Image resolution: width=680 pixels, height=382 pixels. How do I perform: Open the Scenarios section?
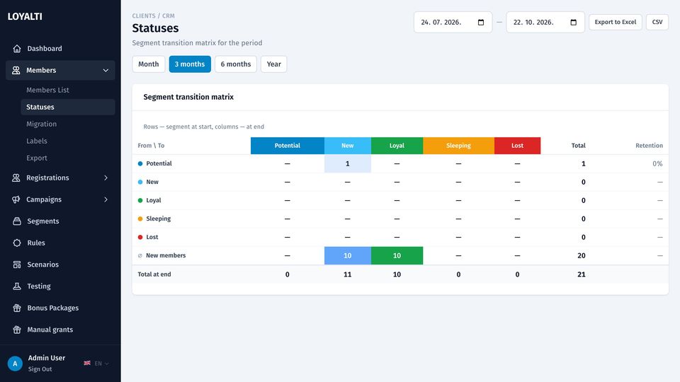tap(60, 264)
